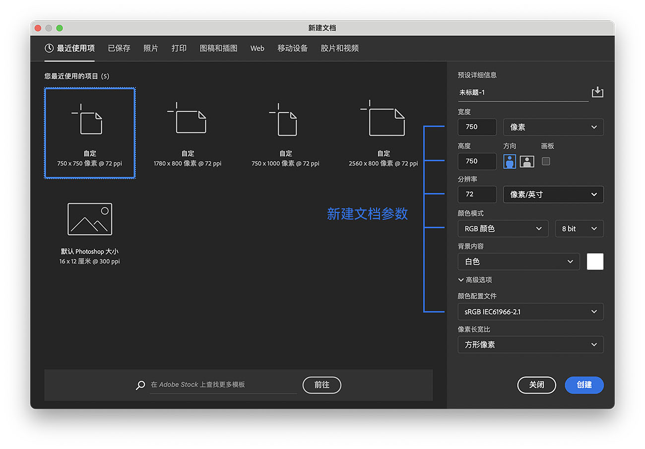The image size is (645, 449).
Task: Click the 创建 button
Action: 584,385
